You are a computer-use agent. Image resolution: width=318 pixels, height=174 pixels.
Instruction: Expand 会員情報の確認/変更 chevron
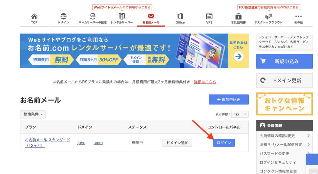point(308,136)
